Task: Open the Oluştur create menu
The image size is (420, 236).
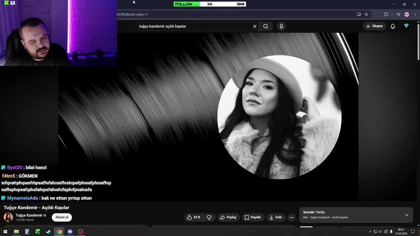Action: (x=374, y=26)
